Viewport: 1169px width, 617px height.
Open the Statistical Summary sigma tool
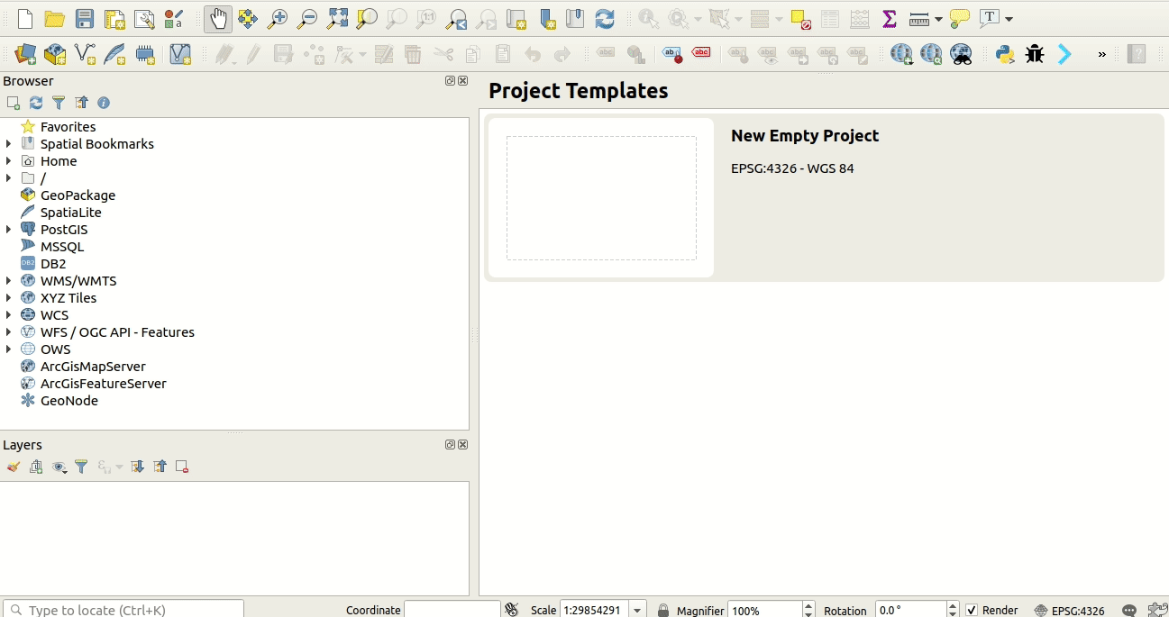point(890,19)
